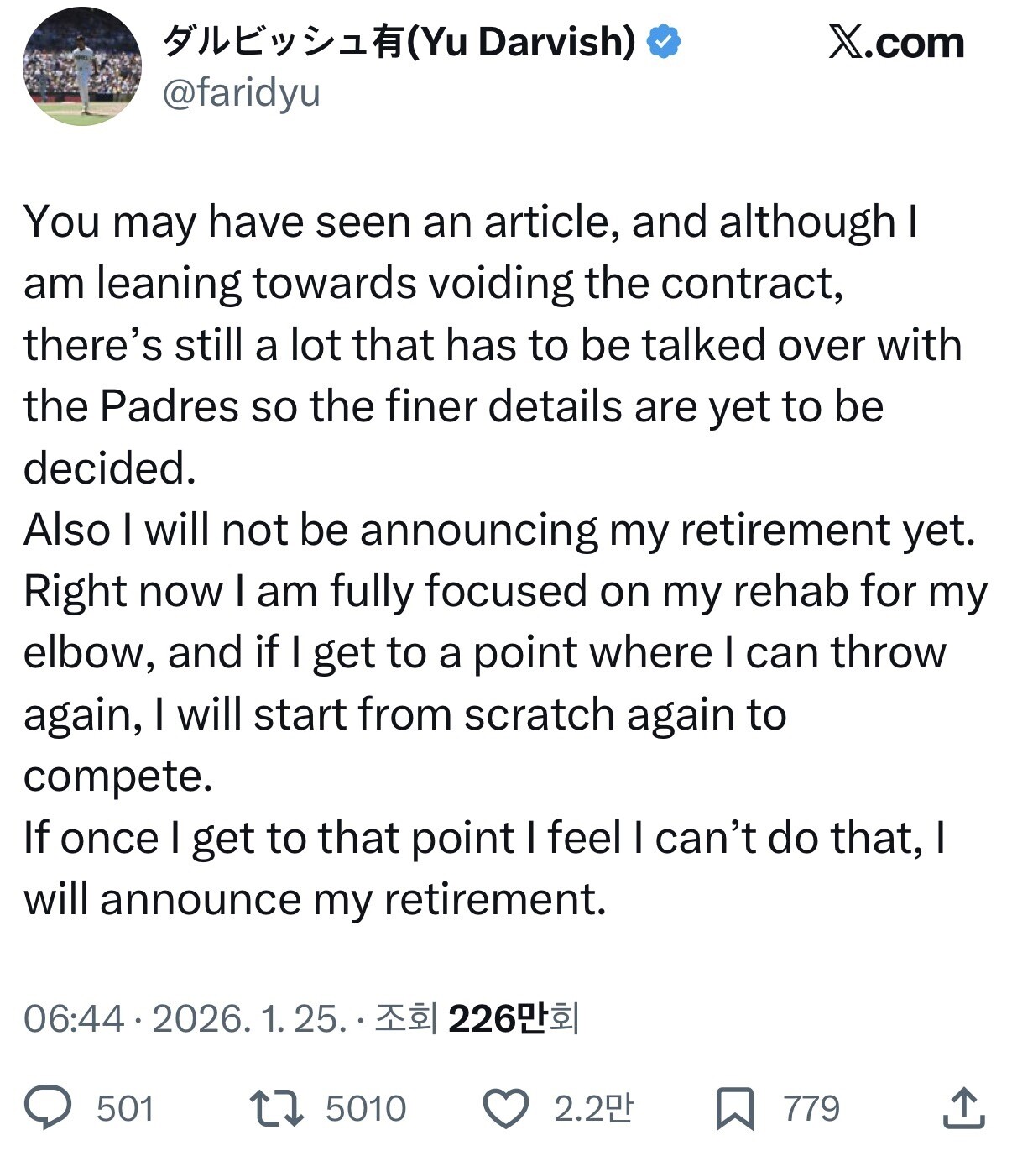
Task: Click the 779 bookmarks count
Action: (x=811, y=1108)
